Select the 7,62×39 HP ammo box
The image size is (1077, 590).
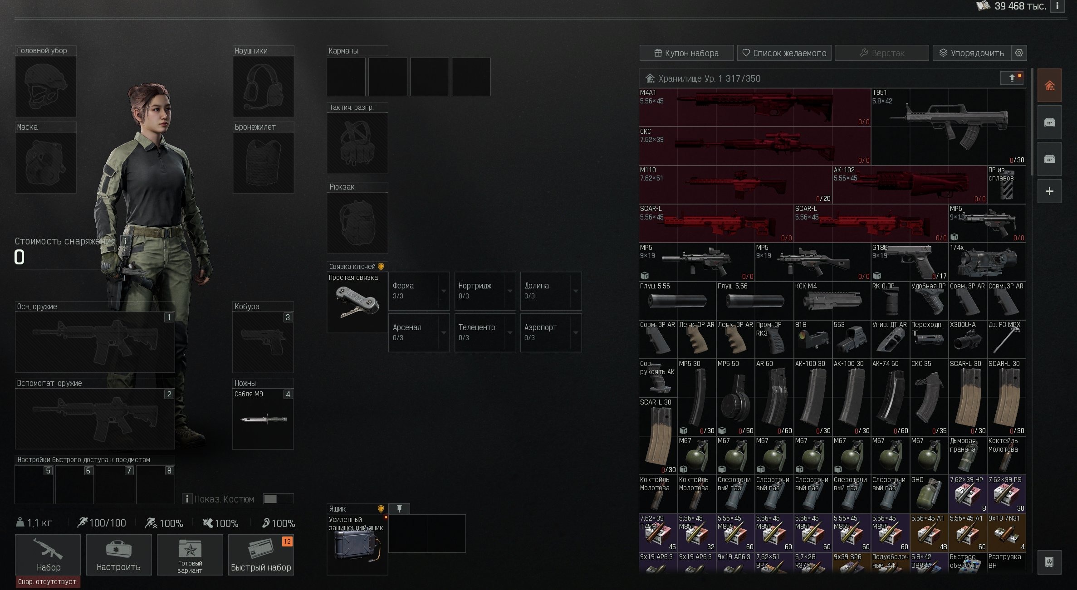click(x=968, y=494)
